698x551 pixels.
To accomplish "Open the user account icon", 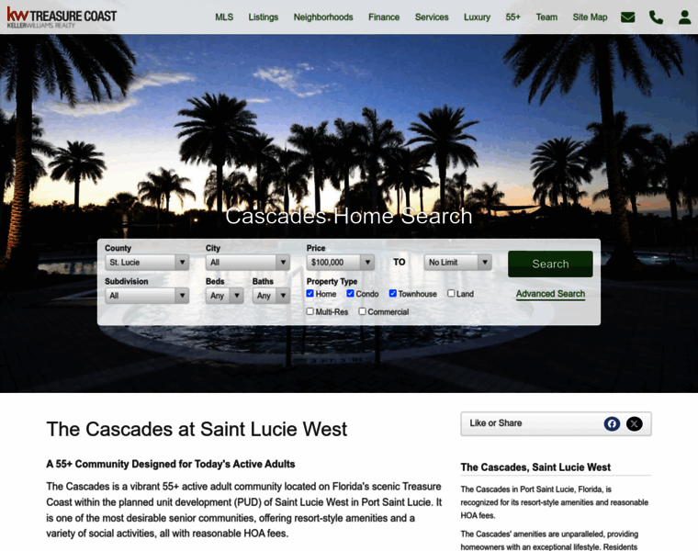I will point(684,17).
